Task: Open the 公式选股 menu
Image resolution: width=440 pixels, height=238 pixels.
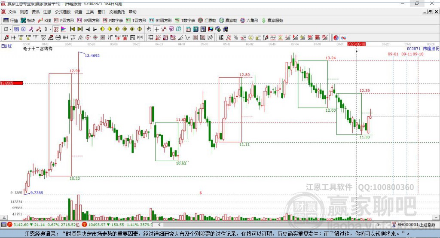Action: click(63, 12)
